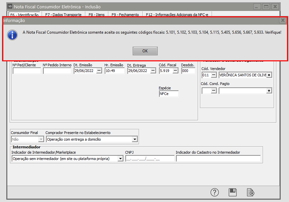The width and height of the screenshot is (289, 202).
Task: Click the help question mark icon
Action: 215,192
